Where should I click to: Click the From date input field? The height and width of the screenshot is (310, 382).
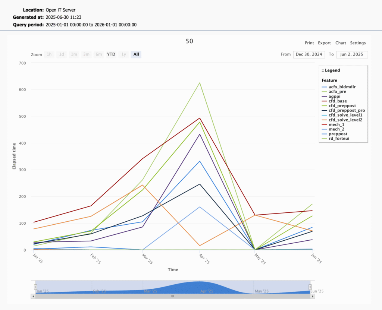309,54
